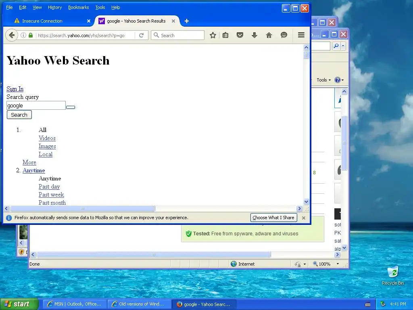Viewport: 413px width, 310px height.
Task: Open site information icon in address bar
Action: 23,35
